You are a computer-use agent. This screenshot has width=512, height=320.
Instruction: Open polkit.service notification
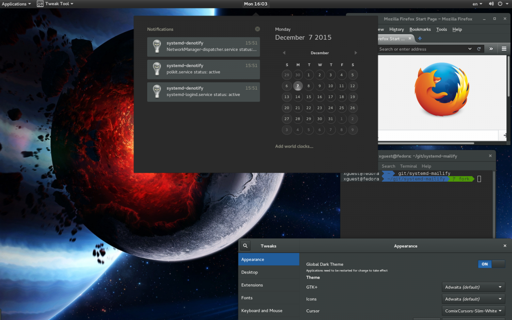[x=203, y=69]
